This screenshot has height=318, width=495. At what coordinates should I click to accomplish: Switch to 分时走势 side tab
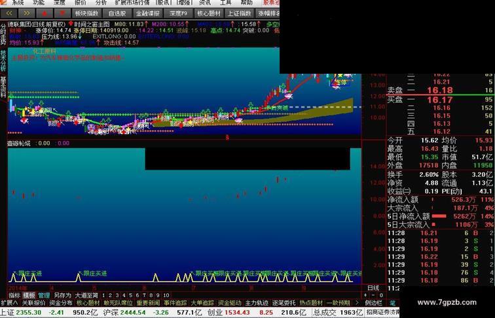[x=3, y=35]
